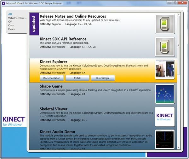189x159 pixels.
Task: Click the purple K app icon in title bar
Action: 3,3
